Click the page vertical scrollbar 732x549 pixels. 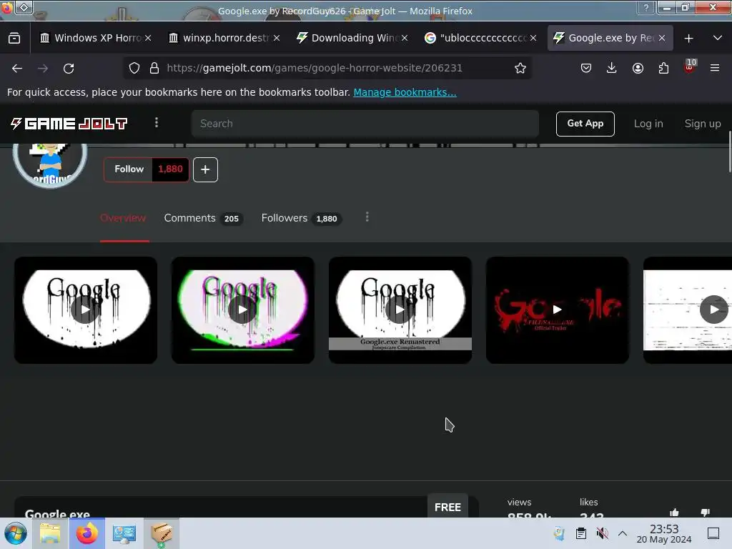click(x=729, y=152)
